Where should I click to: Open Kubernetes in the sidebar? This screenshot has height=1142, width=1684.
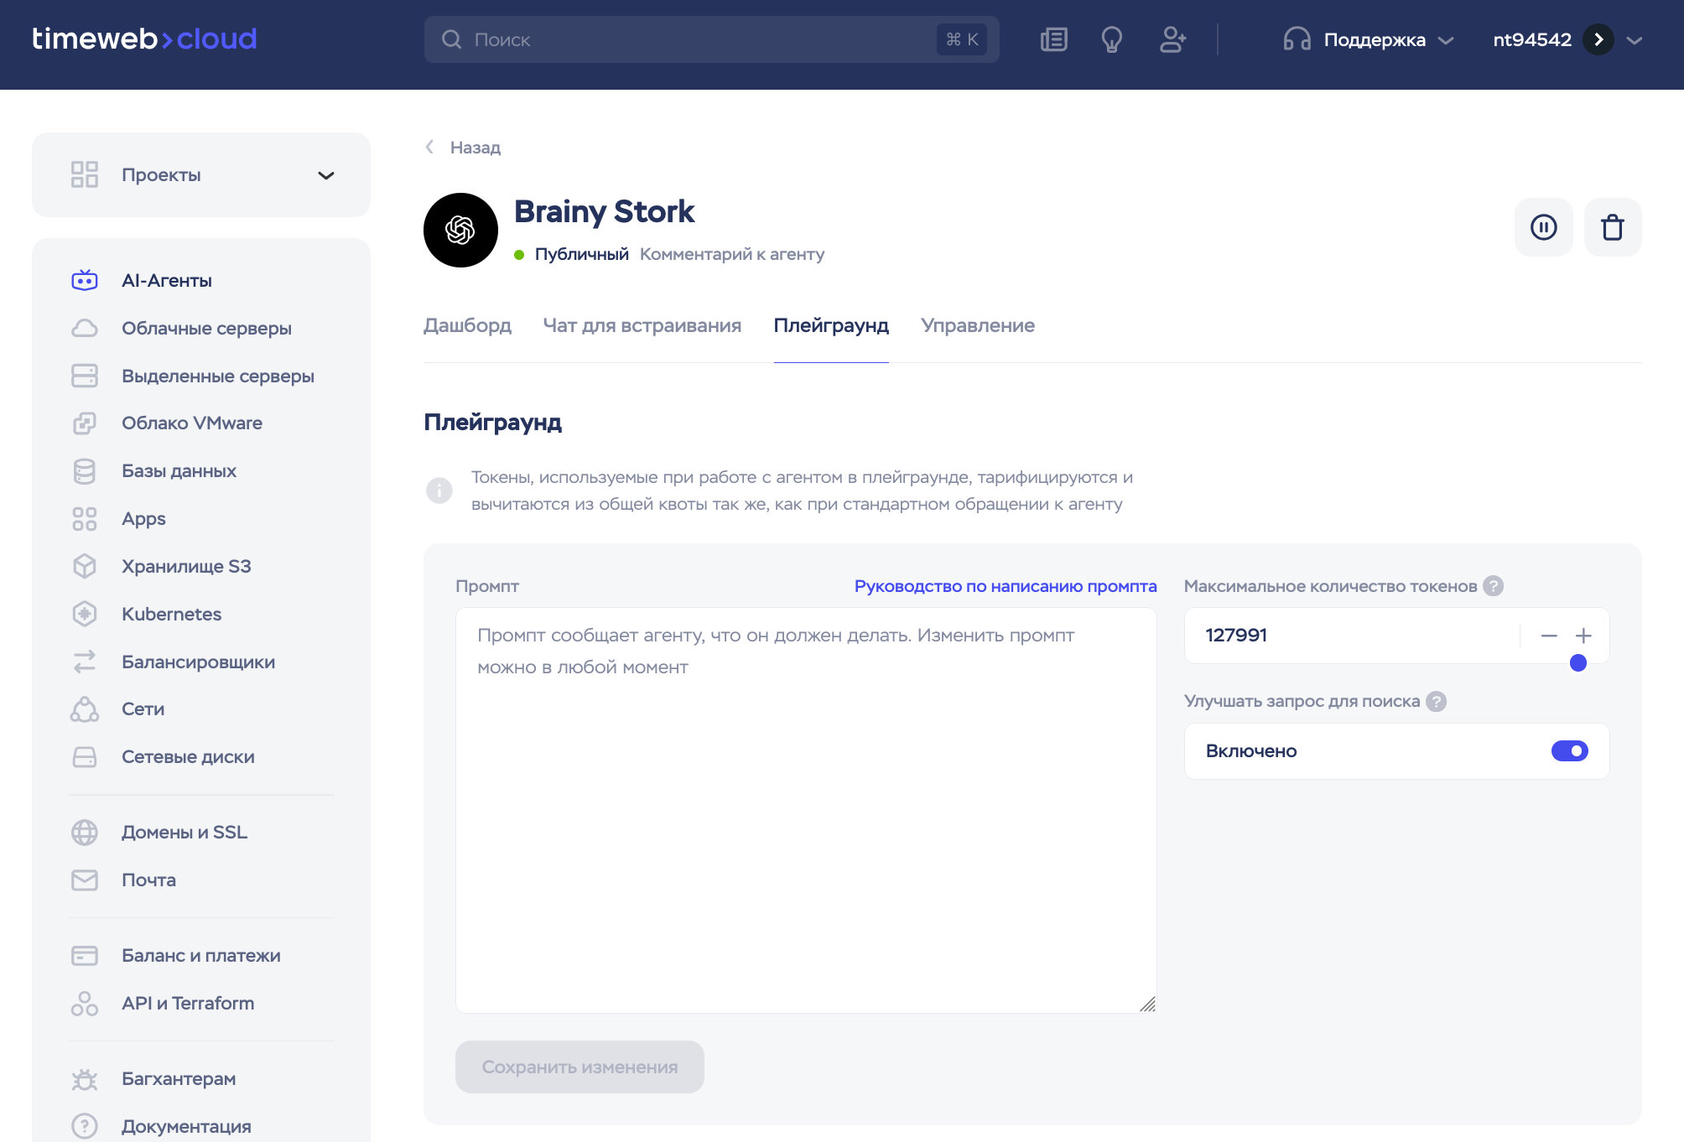pyautogui.click(x=171, y=614)
